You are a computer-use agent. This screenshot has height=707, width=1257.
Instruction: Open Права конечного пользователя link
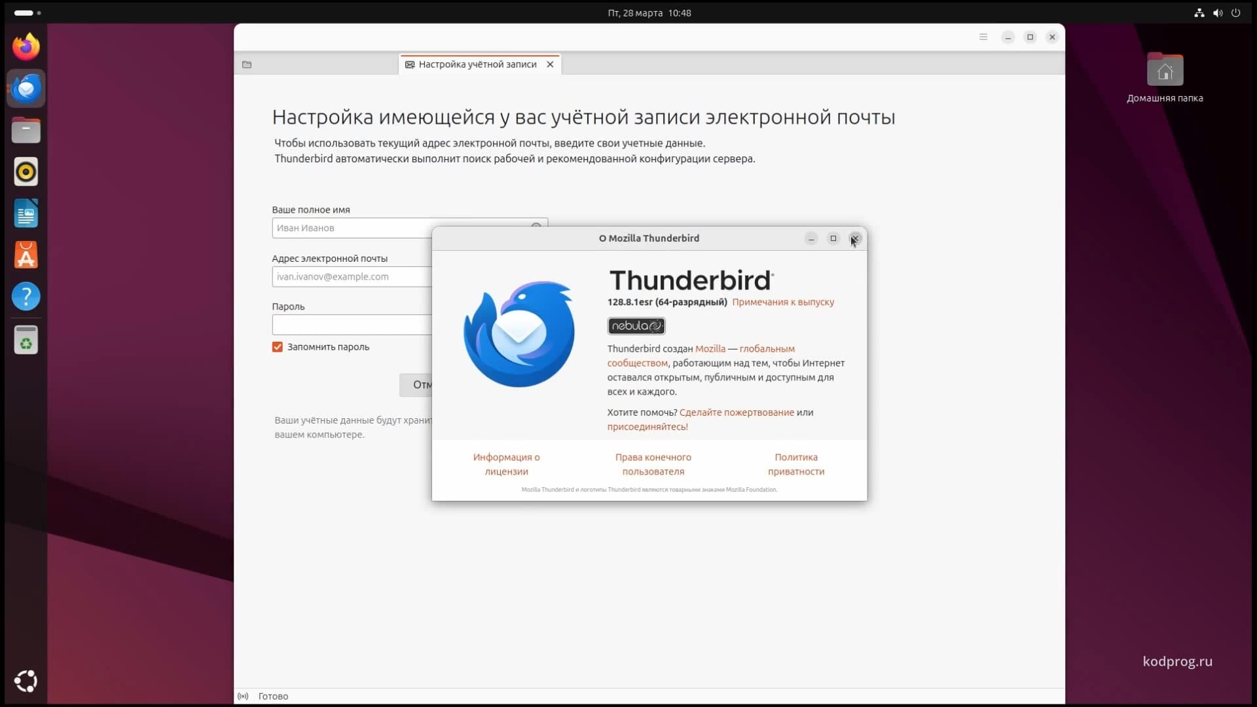click(x=653, y=464)
